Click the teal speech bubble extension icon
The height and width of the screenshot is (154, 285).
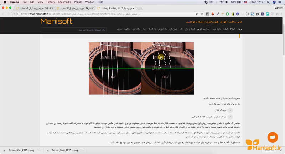[x=268, y=14]
